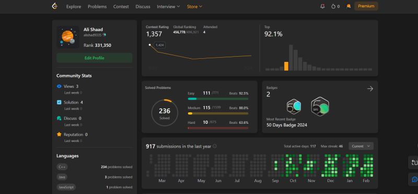The width and height of the screenshot is (418, 194).
Task: Click the Discuss community stat icon
Action: pyautogui.click(x=59, y=119)
